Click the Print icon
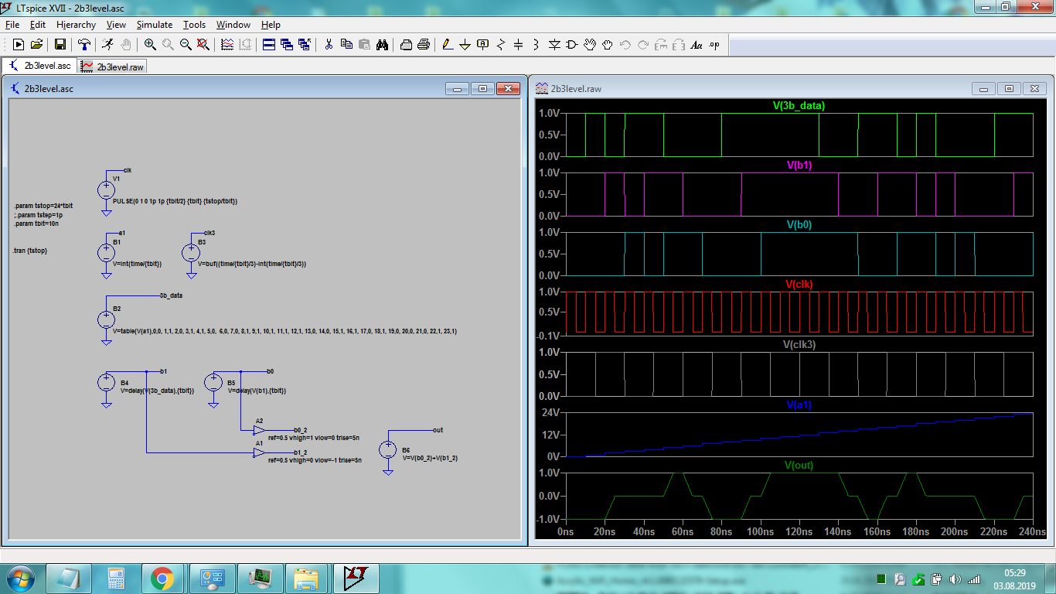The width and height of the screenshot is (1056, 594). 424,45
